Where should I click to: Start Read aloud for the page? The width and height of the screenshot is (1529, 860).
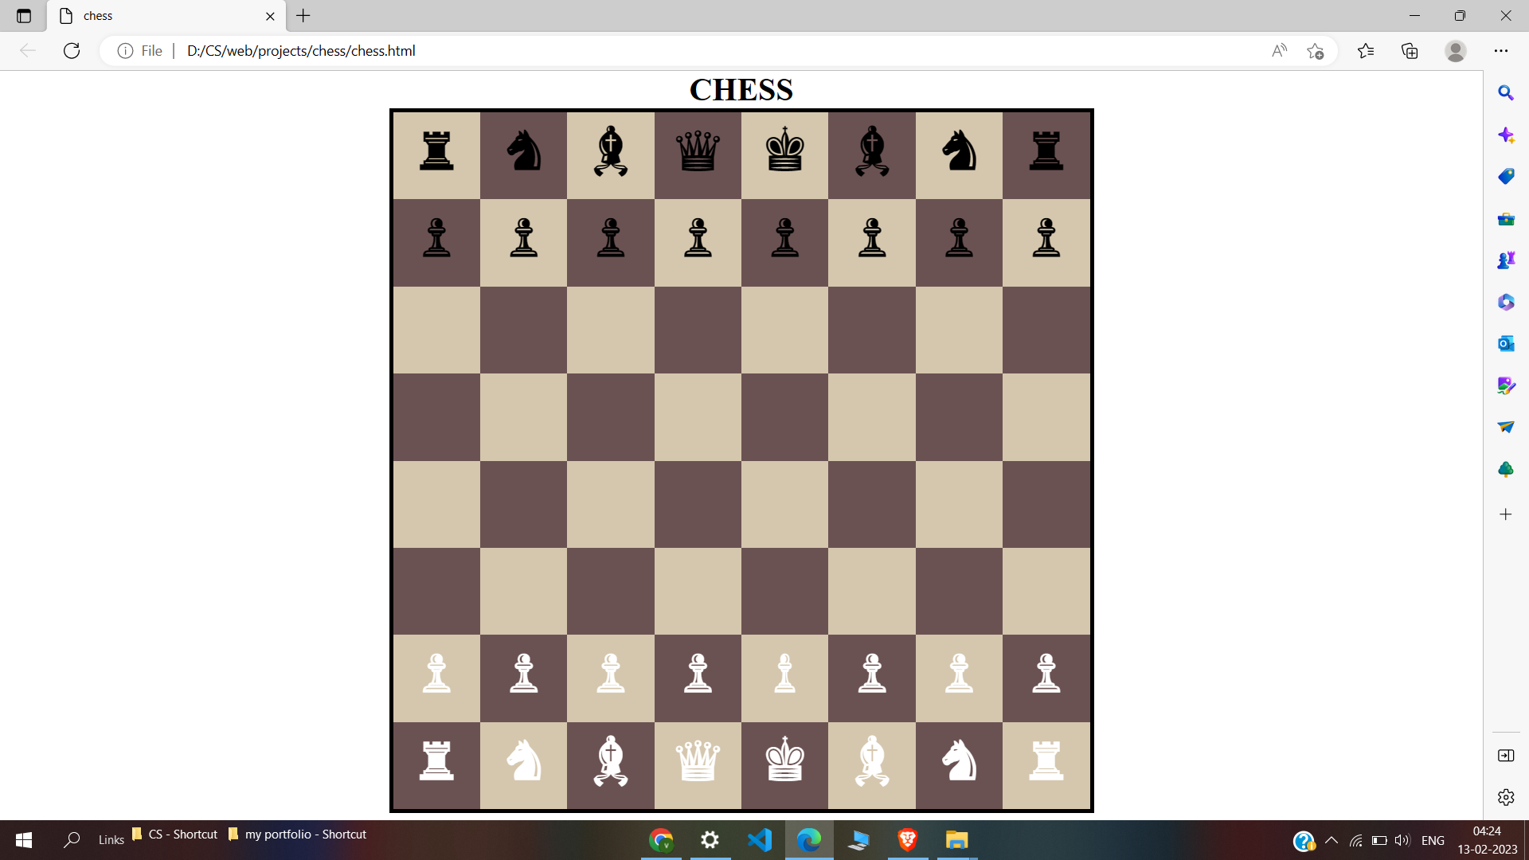pos(1280,50)
